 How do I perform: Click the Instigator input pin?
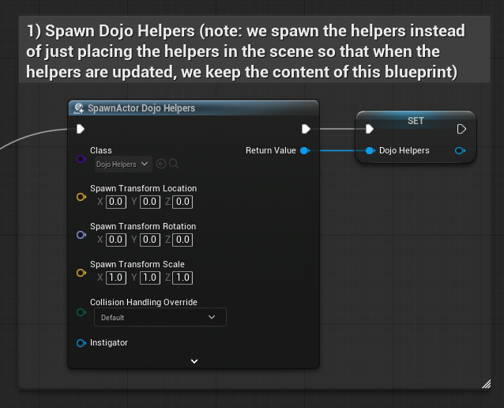(81, 343)
